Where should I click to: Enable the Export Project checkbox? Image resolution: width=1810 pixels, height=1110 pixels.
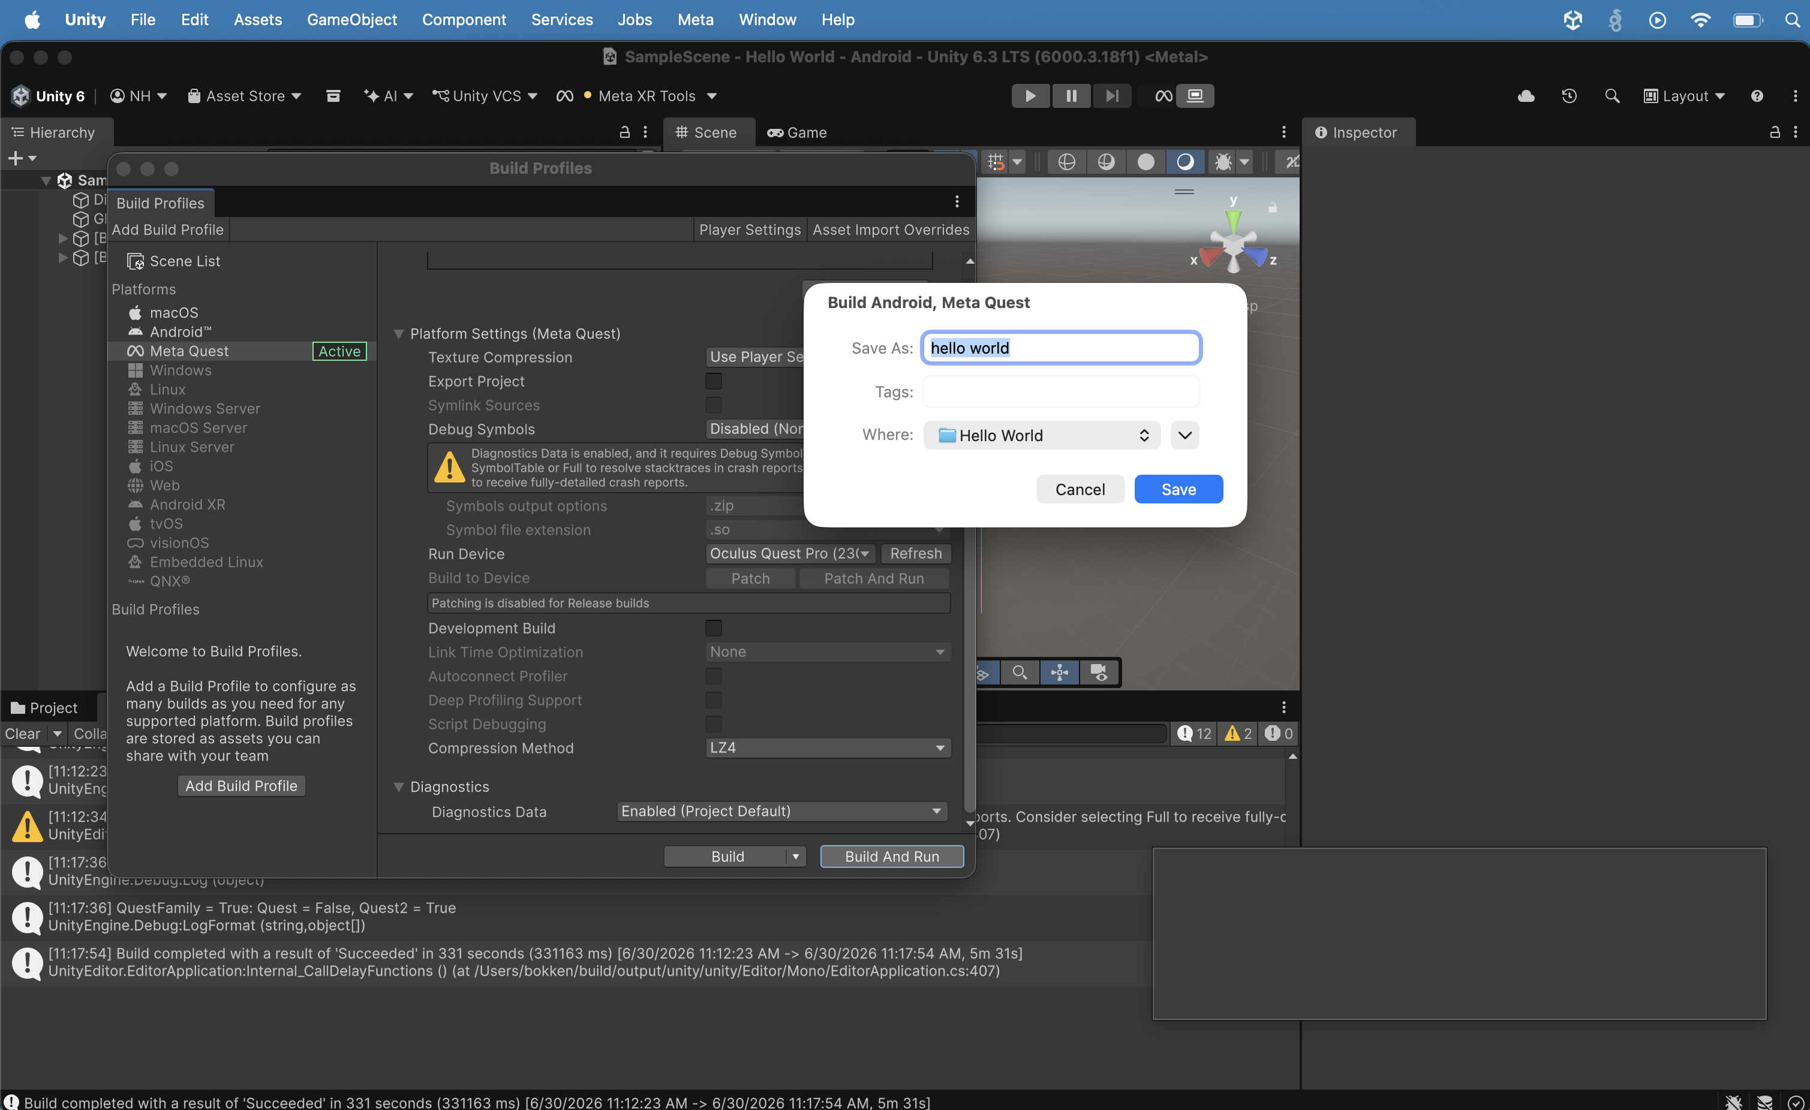pyautogui.click(x=713, y=381)
